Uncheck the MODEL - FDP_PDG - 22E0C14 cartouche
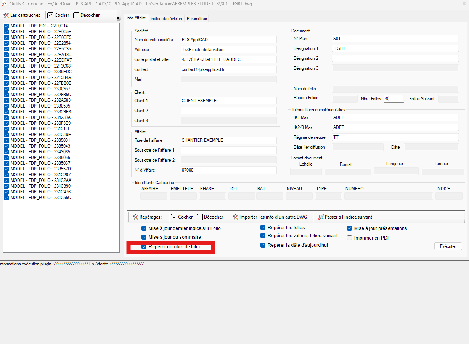 [x=6, y=26]
